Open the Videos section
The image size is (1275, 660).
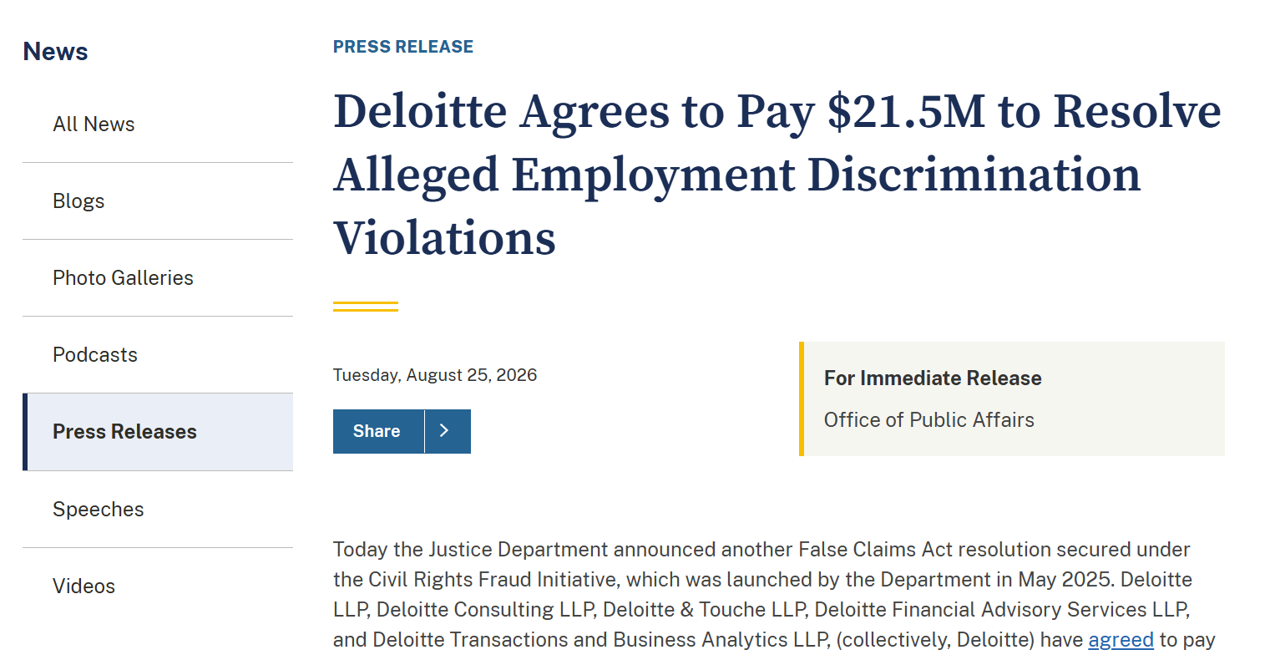(x=158, y=586)
